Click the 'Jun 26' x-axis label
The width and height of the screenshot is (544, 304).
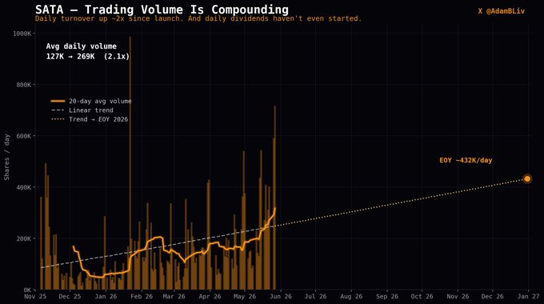click(281, 296)
